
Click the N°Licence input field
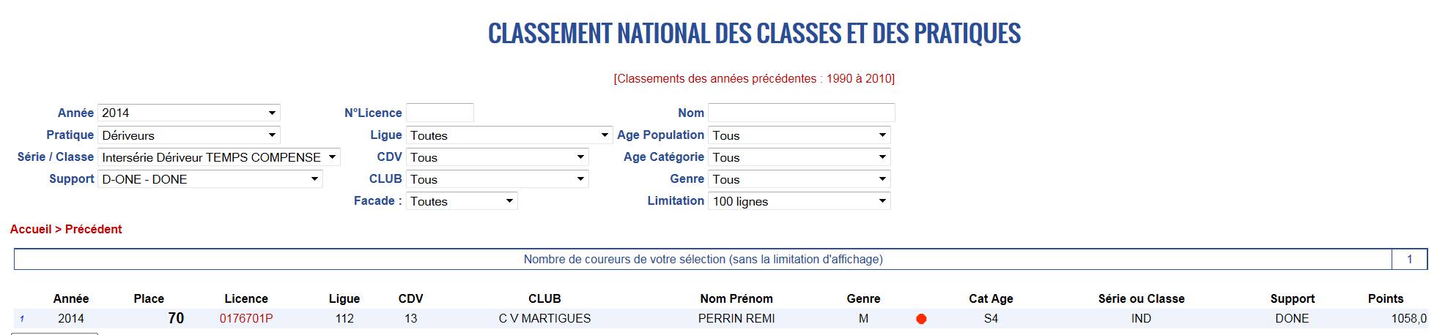[440, 113]
